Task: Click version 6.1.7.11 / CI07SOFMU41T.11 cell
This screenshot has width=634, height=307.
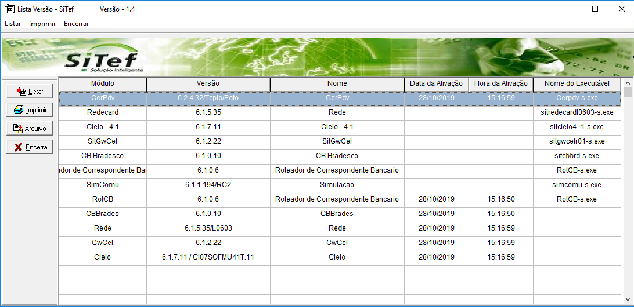Action: pos(208,258)
